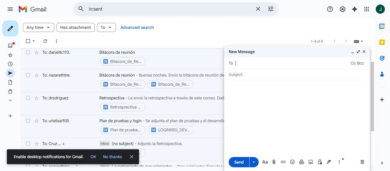Open the Sent folder in the sidebar

coord(10,73)
